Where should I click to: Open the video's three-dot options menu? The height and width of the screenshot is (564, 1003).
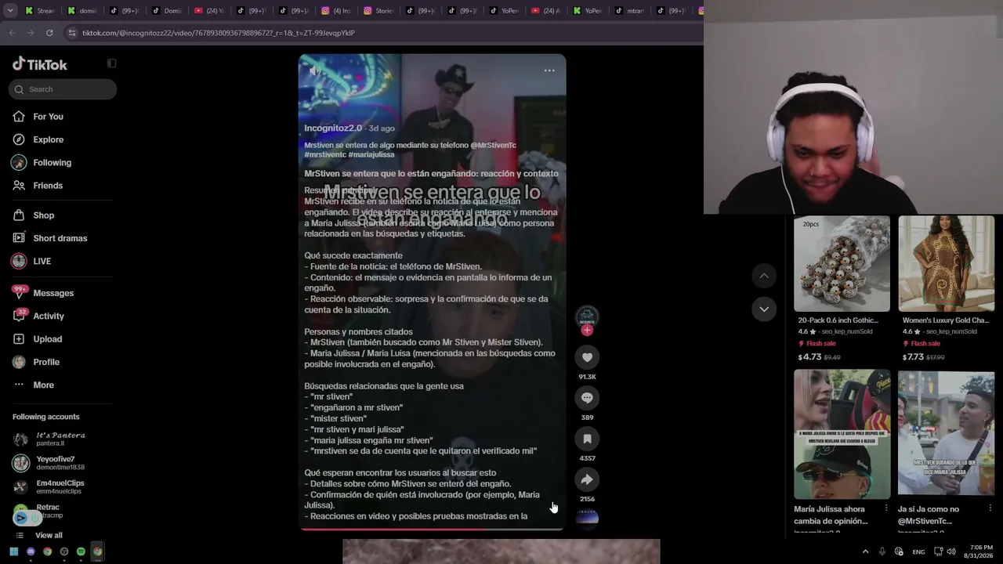549,70
